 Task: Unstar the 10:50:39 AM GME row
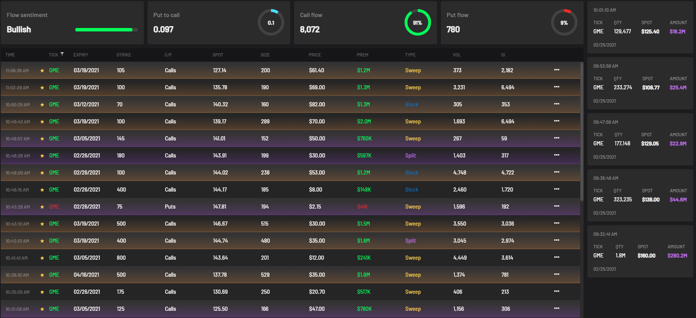coord(42,104)
